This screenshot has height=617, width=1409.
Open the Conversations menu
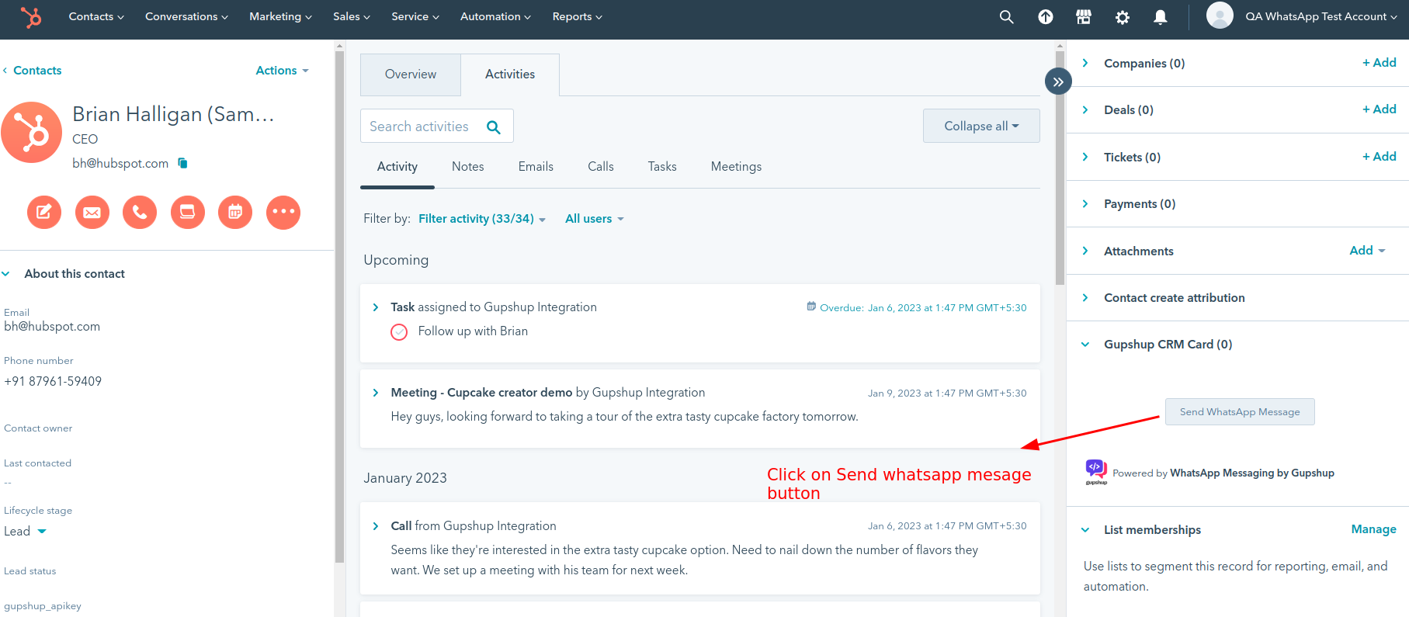coord(186,16)
